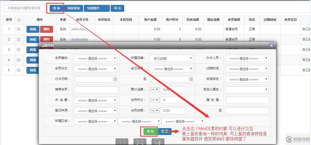Screen dimensions: 311x145
Task: Open the 微信绑定 dropdown
Action: tap(247, 79)
